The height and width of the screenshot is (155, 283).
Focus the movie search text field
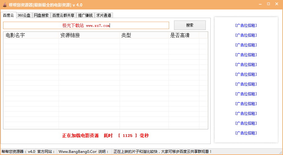(86, 25)
